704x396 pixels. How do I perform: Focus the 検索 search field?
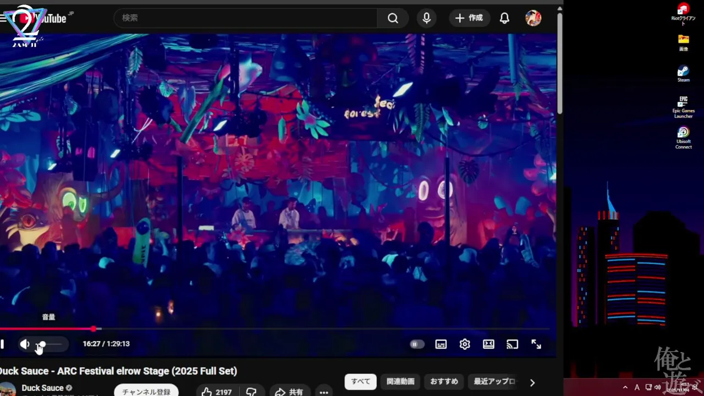click(x=245, y=18)
